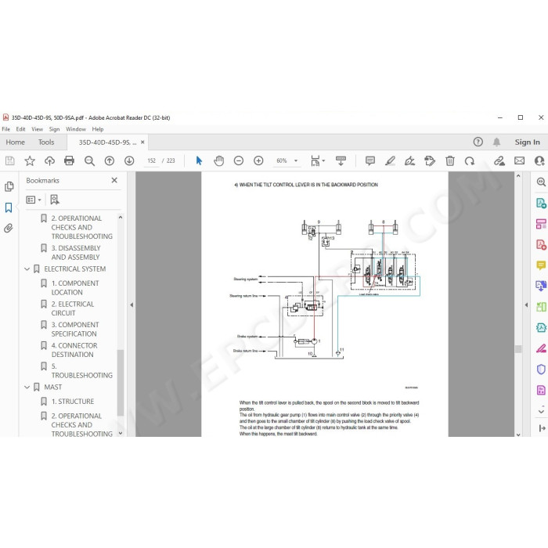Click the trash delete icon

450,160
